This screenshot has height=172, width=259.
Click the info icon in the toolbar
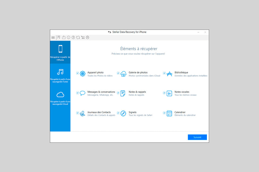[69, 38]
